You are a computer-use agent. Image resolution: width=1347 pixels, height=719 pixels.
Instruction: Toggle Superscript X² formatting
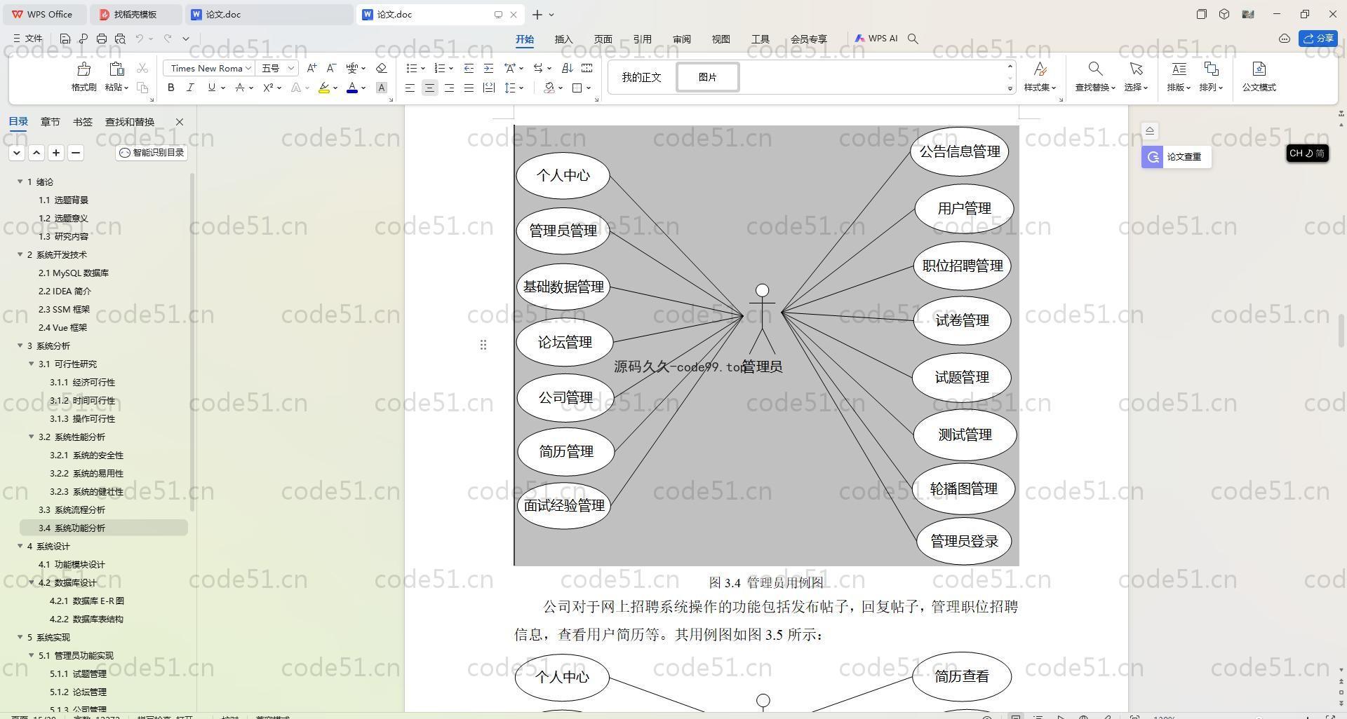pyautogui.click(x=268, y=88)
